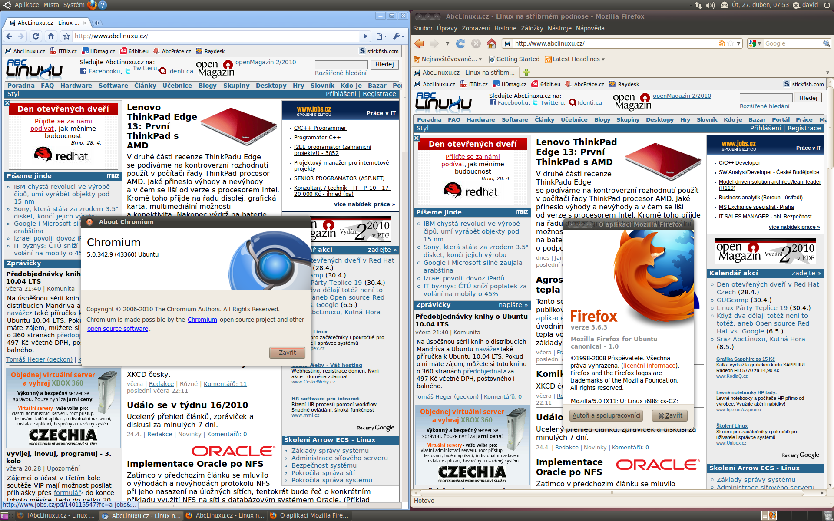Close the About Chromium dialog with Zavřít
Viewport: 834px width, 521px height.
(x=287, y=353)
